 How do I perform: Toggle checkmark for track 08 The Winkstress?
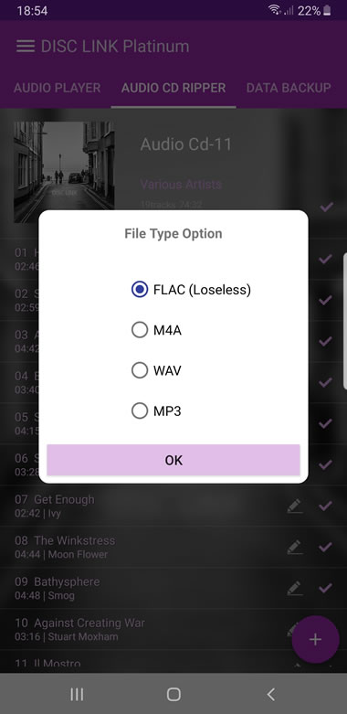coord(325,547)
